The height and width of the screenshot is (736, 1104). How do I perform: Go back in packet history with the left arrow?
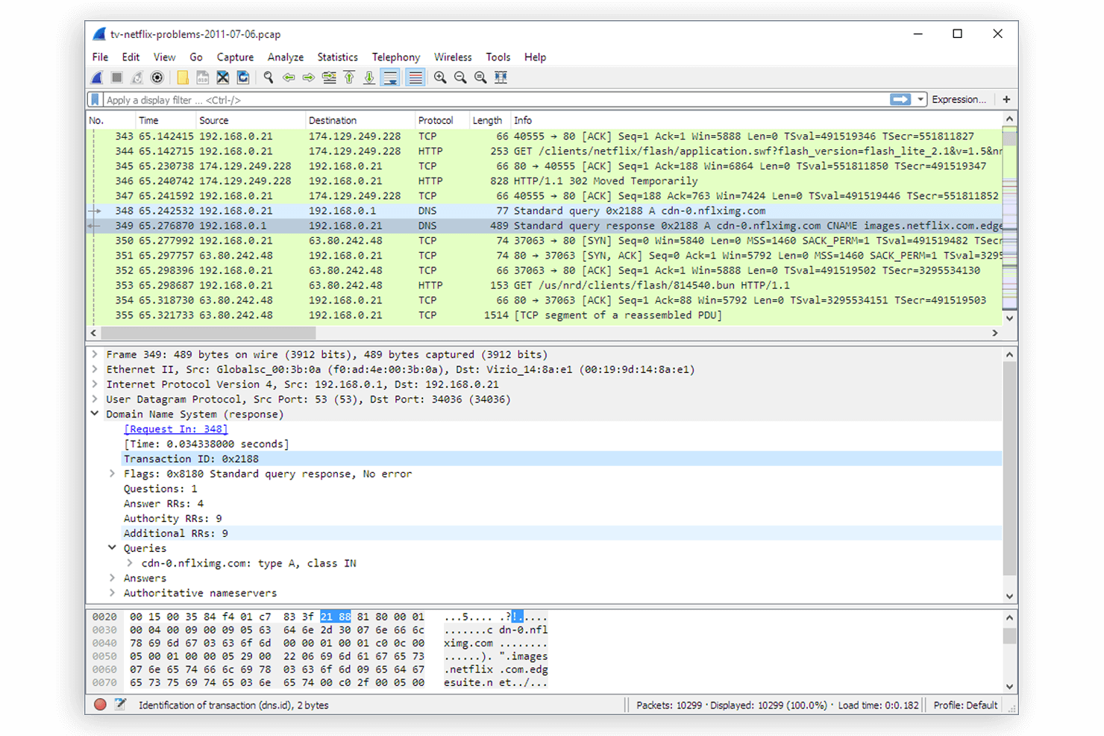coord(289,78)
